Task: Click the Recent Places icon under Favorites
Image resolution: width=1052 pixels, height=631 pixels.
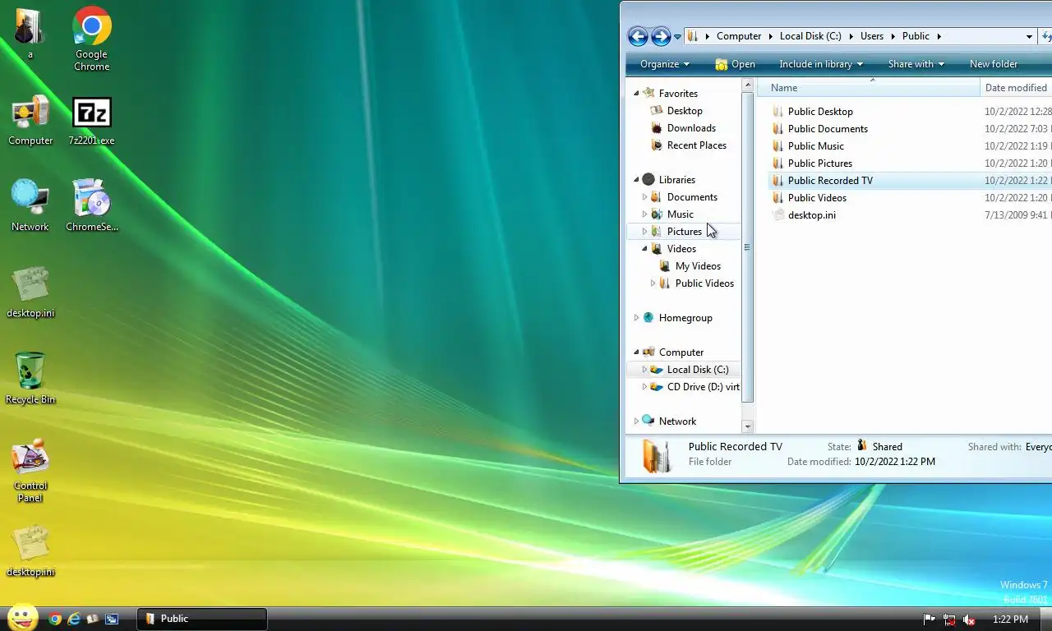Action: (656, 145)
